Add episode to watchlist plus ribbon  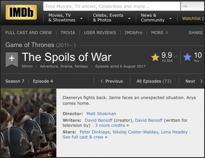(x=12, y=58)
